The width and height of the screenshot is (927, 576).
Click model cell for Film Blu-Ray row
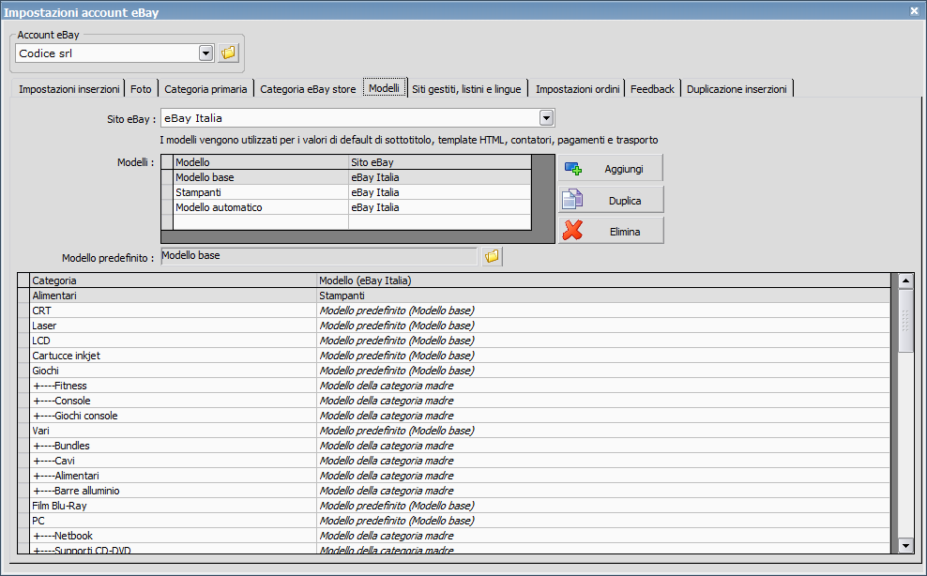point(603,506)
